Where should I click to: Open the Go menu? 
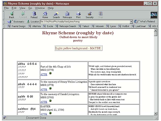[30, 8]
